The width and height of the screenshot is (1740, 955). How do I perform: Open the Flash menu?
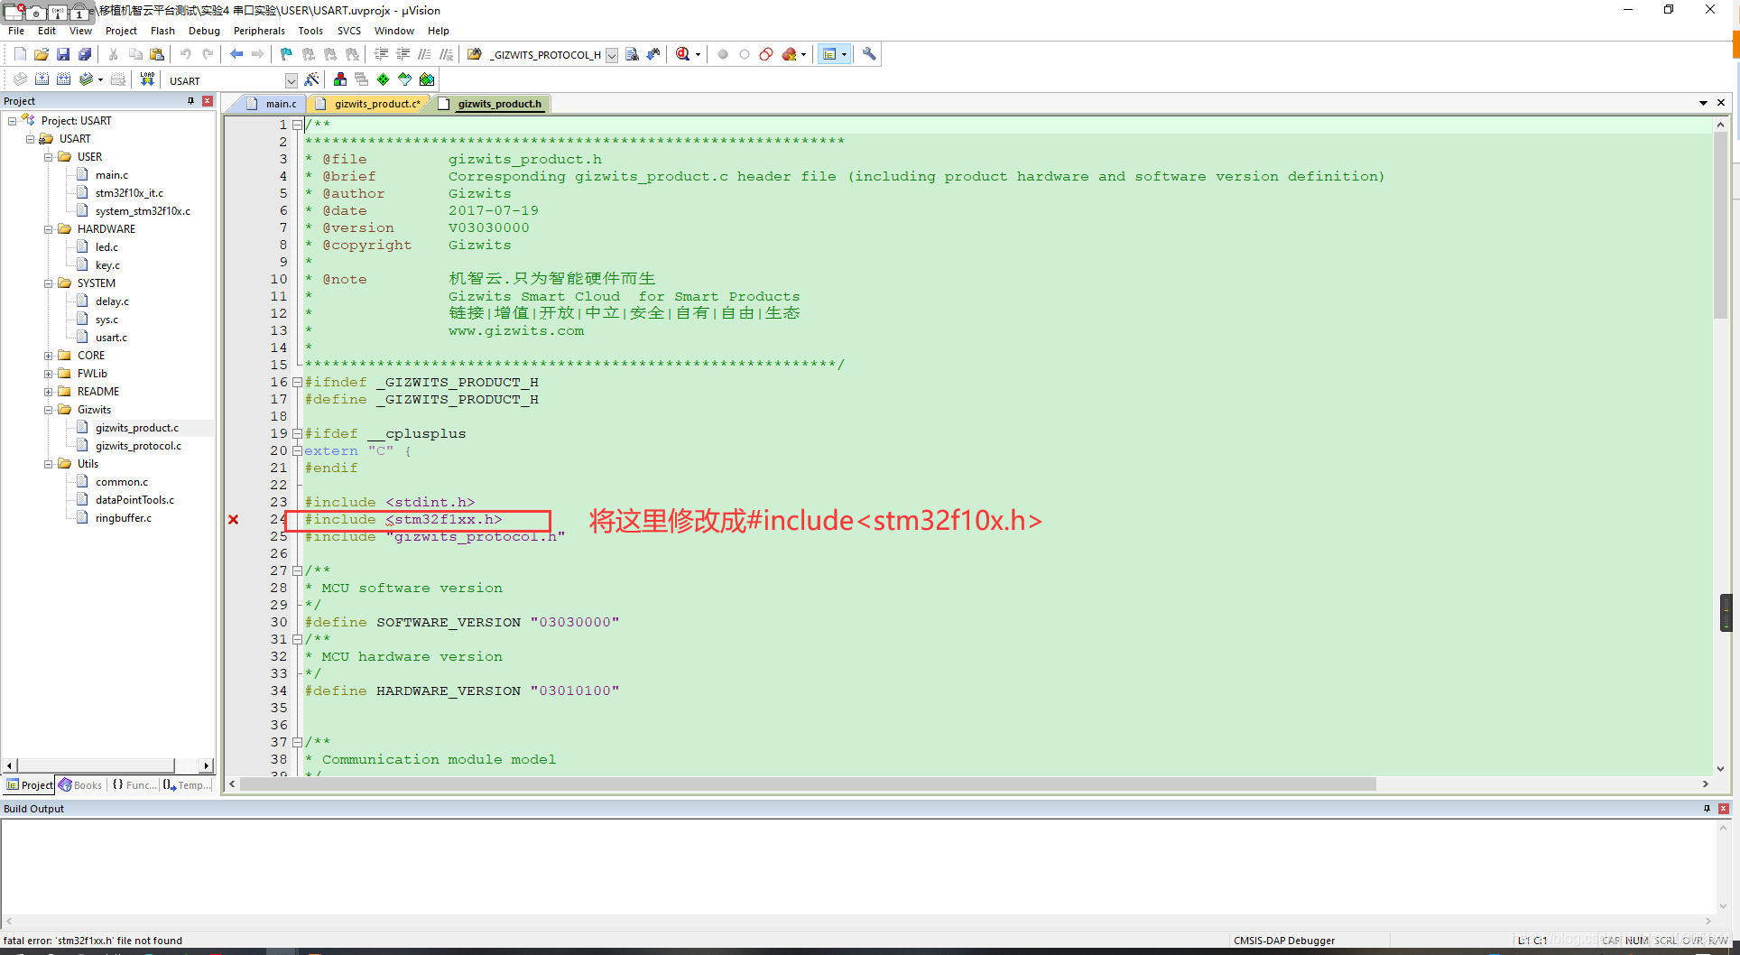click(162, 31)
